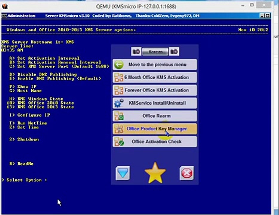Click 'C) Set KMS Server Port' text

pos(59,66)
